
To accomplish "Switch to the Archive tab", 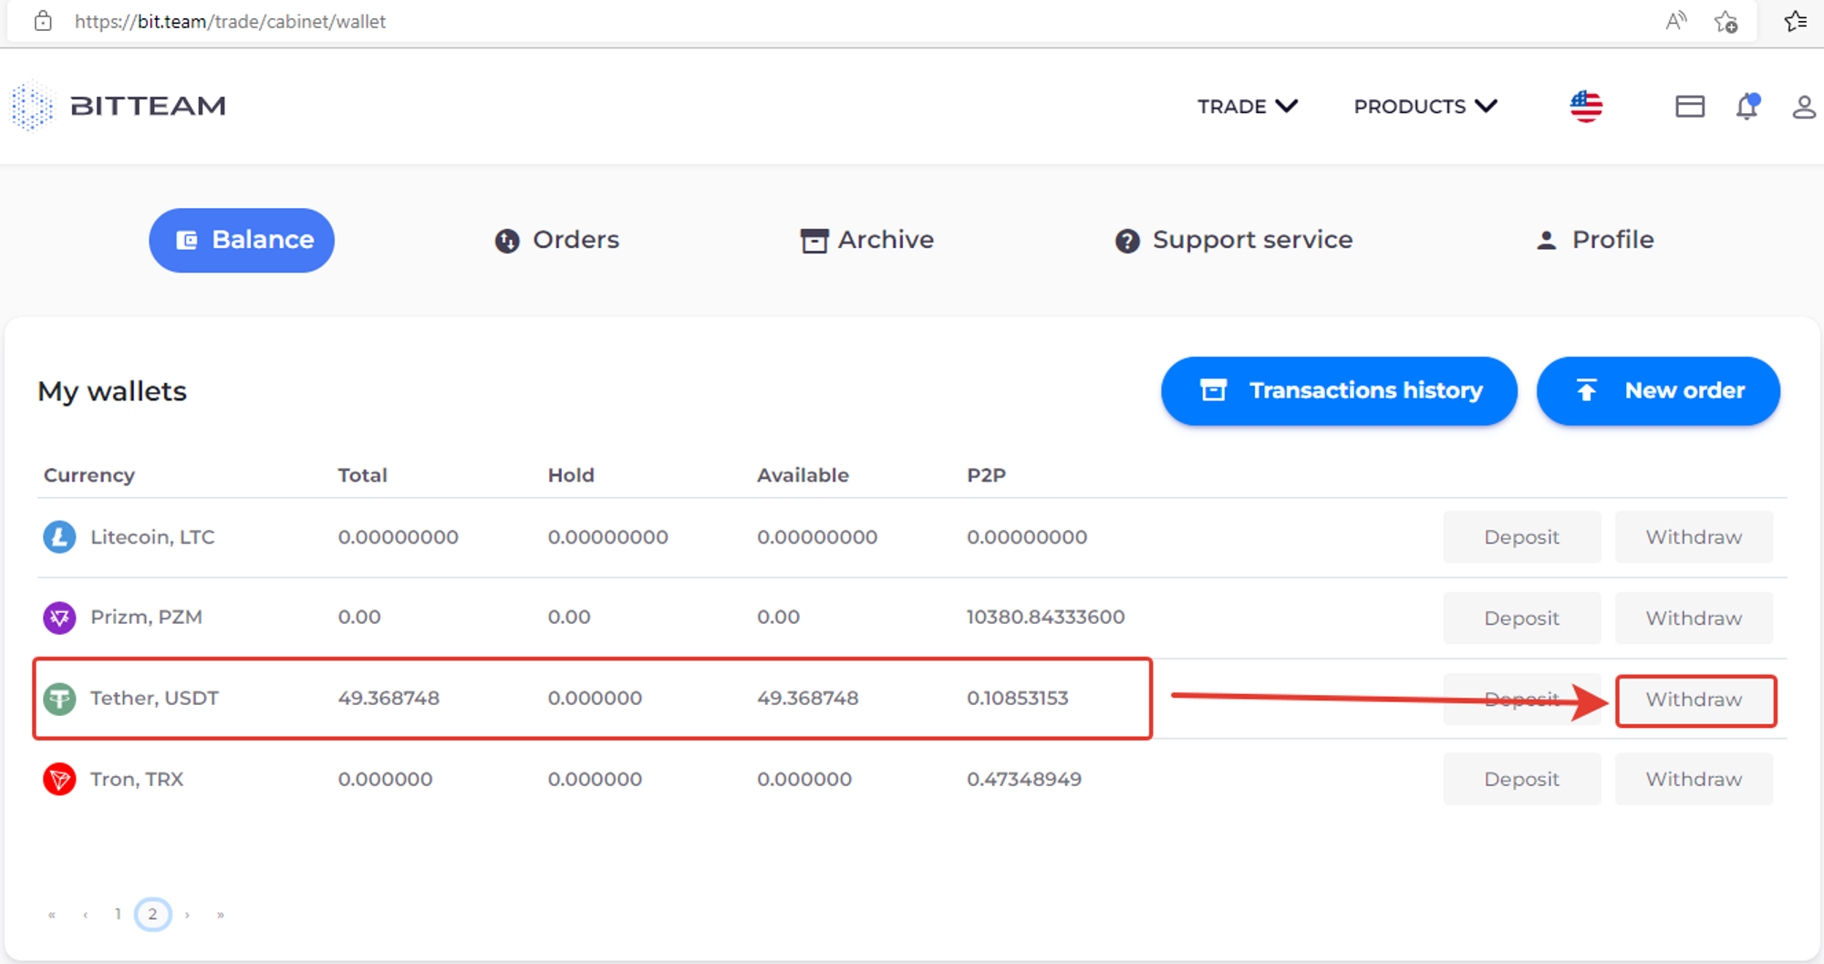I will tap(866, 240).
